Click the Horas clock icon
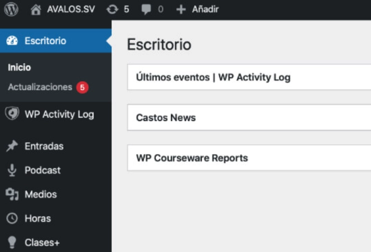 pyautogui.click(x=12, y=218)
